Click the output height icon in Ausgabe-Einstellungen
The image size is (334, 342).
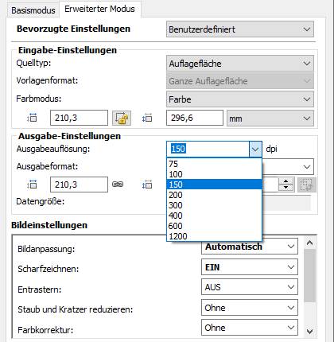147,185
